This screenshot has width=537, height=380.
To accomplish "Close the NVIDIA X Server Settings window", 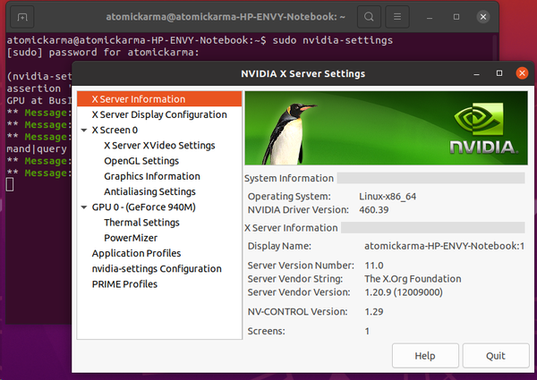I will point(519,73).
